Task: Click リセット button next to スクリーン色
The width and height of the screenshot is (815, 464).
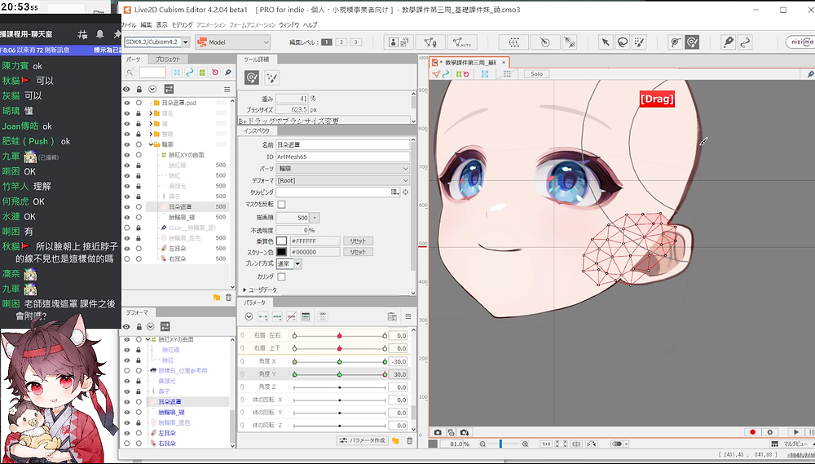Action: tap(358, 252)
